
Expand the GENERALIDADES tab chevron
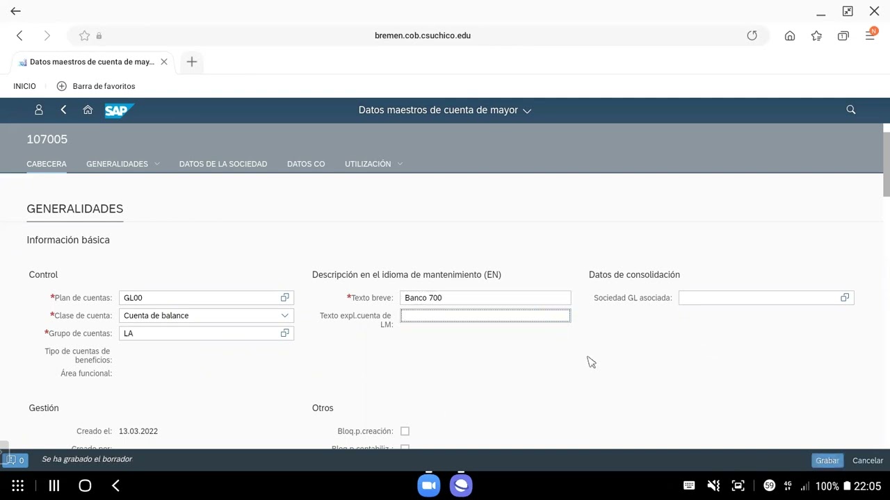(157, 164)
